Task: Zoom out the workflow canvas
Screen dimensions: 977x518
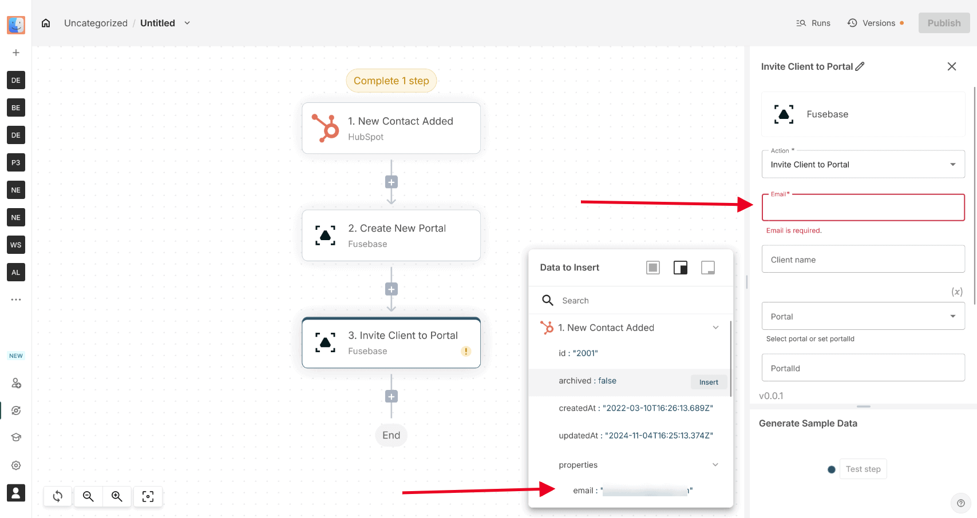Action: [x=88, y=496]
